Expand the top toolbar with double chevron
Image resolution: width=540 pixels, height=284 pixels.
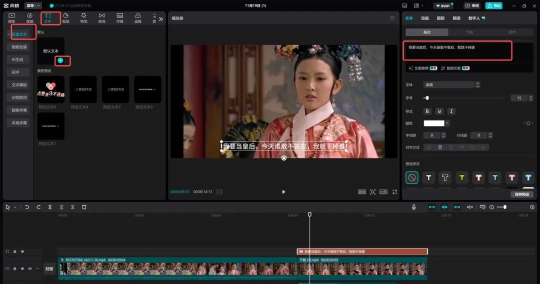point(161,19)
